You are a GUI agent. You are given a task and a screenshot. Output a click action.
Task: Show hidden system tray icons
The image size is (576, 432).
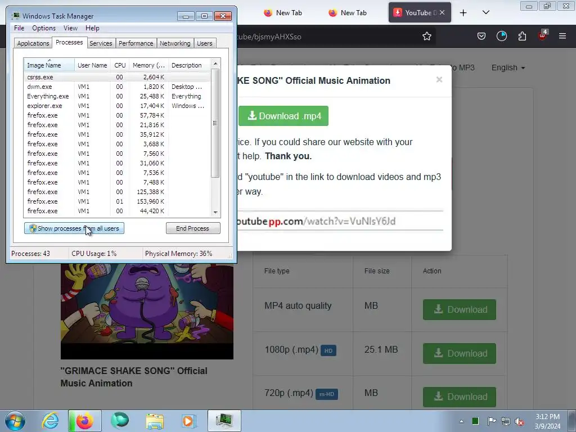coord(461,421)
